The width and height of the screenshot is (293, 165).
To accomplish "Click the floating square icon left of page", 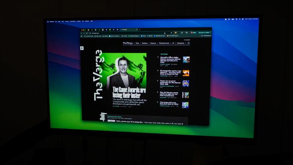I will pyautogui.click(x=82, y=48).
